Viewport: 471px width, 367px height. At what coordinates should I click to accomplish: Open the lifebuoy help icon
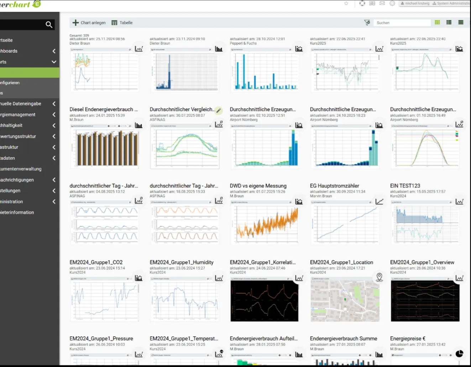(362, 3)
